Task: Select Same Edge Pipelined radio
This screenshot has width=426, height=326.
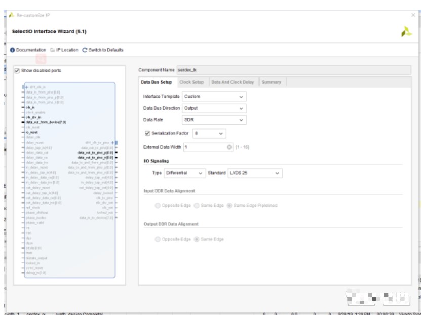Action: pos(229,206)
